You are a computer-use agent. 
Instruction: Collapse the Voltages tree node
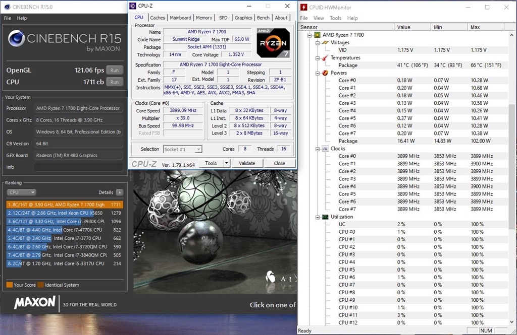click(317, 43)
